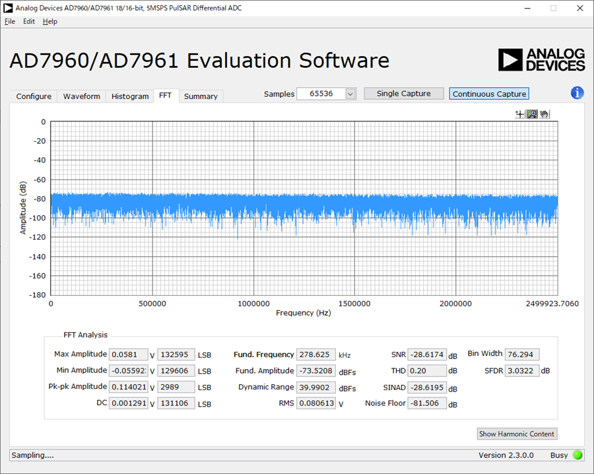Click the RMS field 0.080613
This screenshot has width=594, height=474.
pyautogui.click(x=315, y=403)
